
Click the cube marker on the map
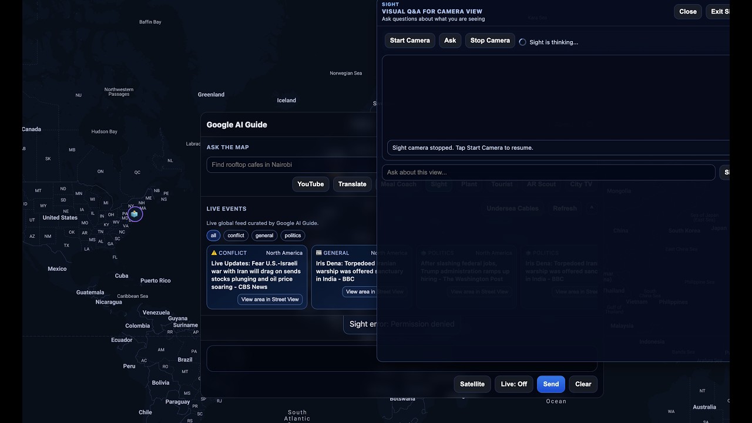[135, 214]
